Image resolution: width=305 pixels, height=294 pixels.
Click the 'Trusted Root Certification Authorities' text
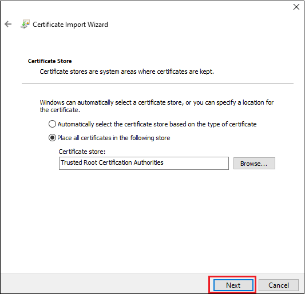pyautogui.click(x=112, y=162)
